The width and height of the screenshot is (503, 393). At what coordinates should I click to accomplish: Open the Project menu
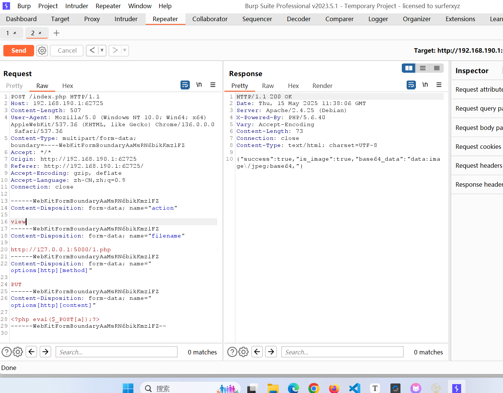coord(48,6)
